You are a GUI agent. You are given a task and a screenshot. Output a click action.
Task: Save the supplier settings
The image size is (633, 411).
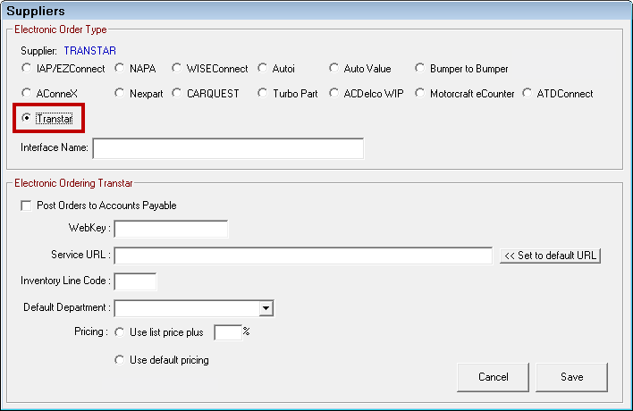point(572,377)
